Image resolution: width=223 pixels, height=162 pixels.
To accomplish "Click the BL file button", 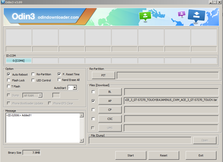I will [x=110, y=92].
